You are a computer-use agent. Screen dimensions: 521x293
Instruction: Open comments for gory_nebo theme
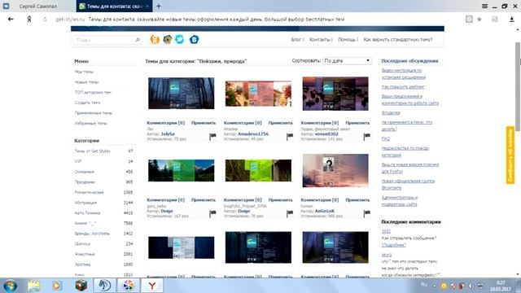point(165,200)
